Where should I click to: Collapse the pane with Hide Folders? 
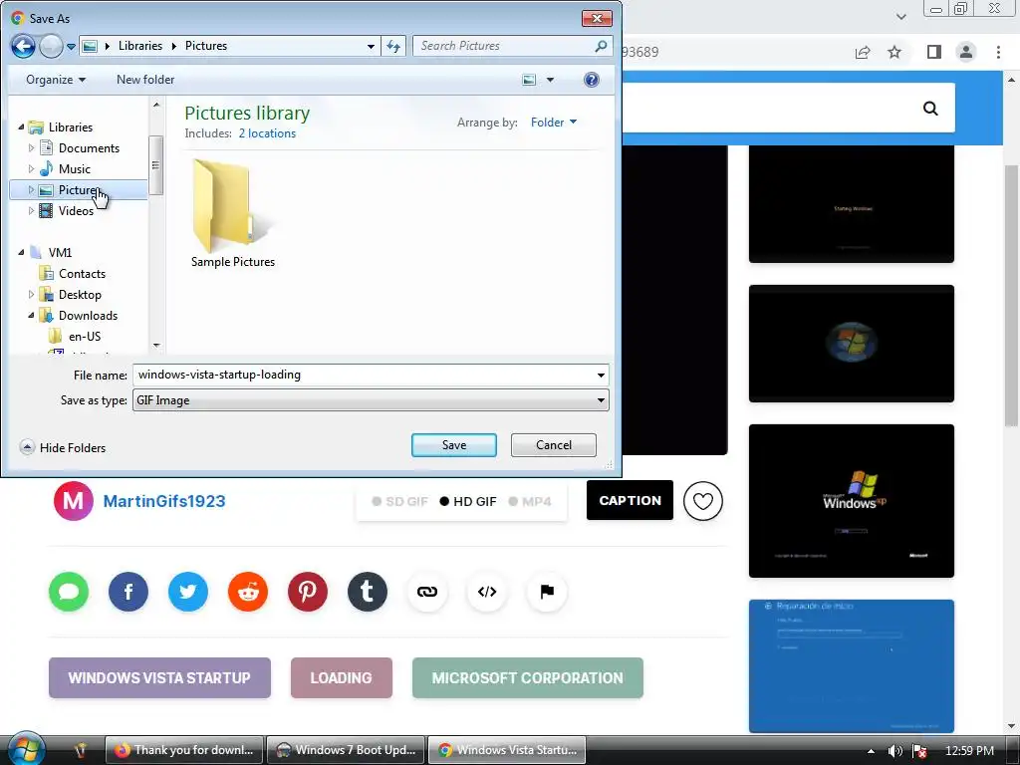pos(63,447)
